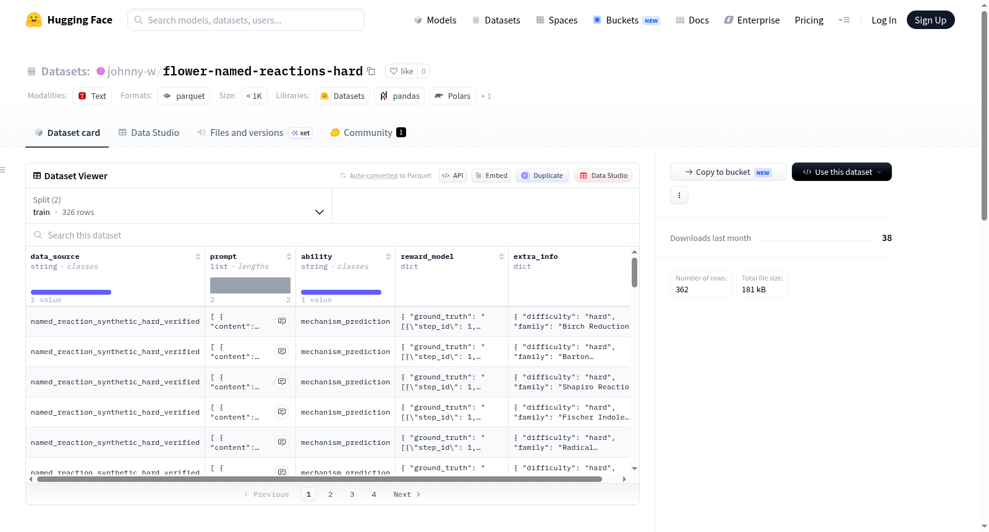Copy dataset name with clipboard icon
The height and width of the screenshot is (532, 989).
(x=371, y=71)
